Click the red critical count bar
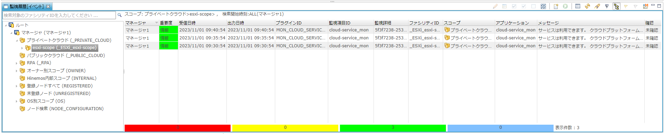 tap(178, 128)
